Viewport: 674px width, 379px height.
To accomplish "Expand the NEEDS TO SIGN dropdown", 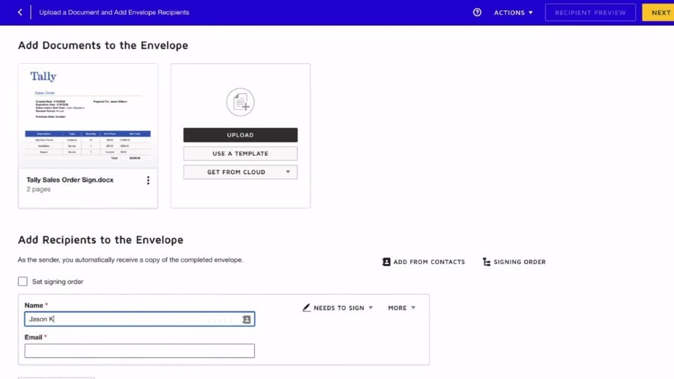I will tap(338, 307).
